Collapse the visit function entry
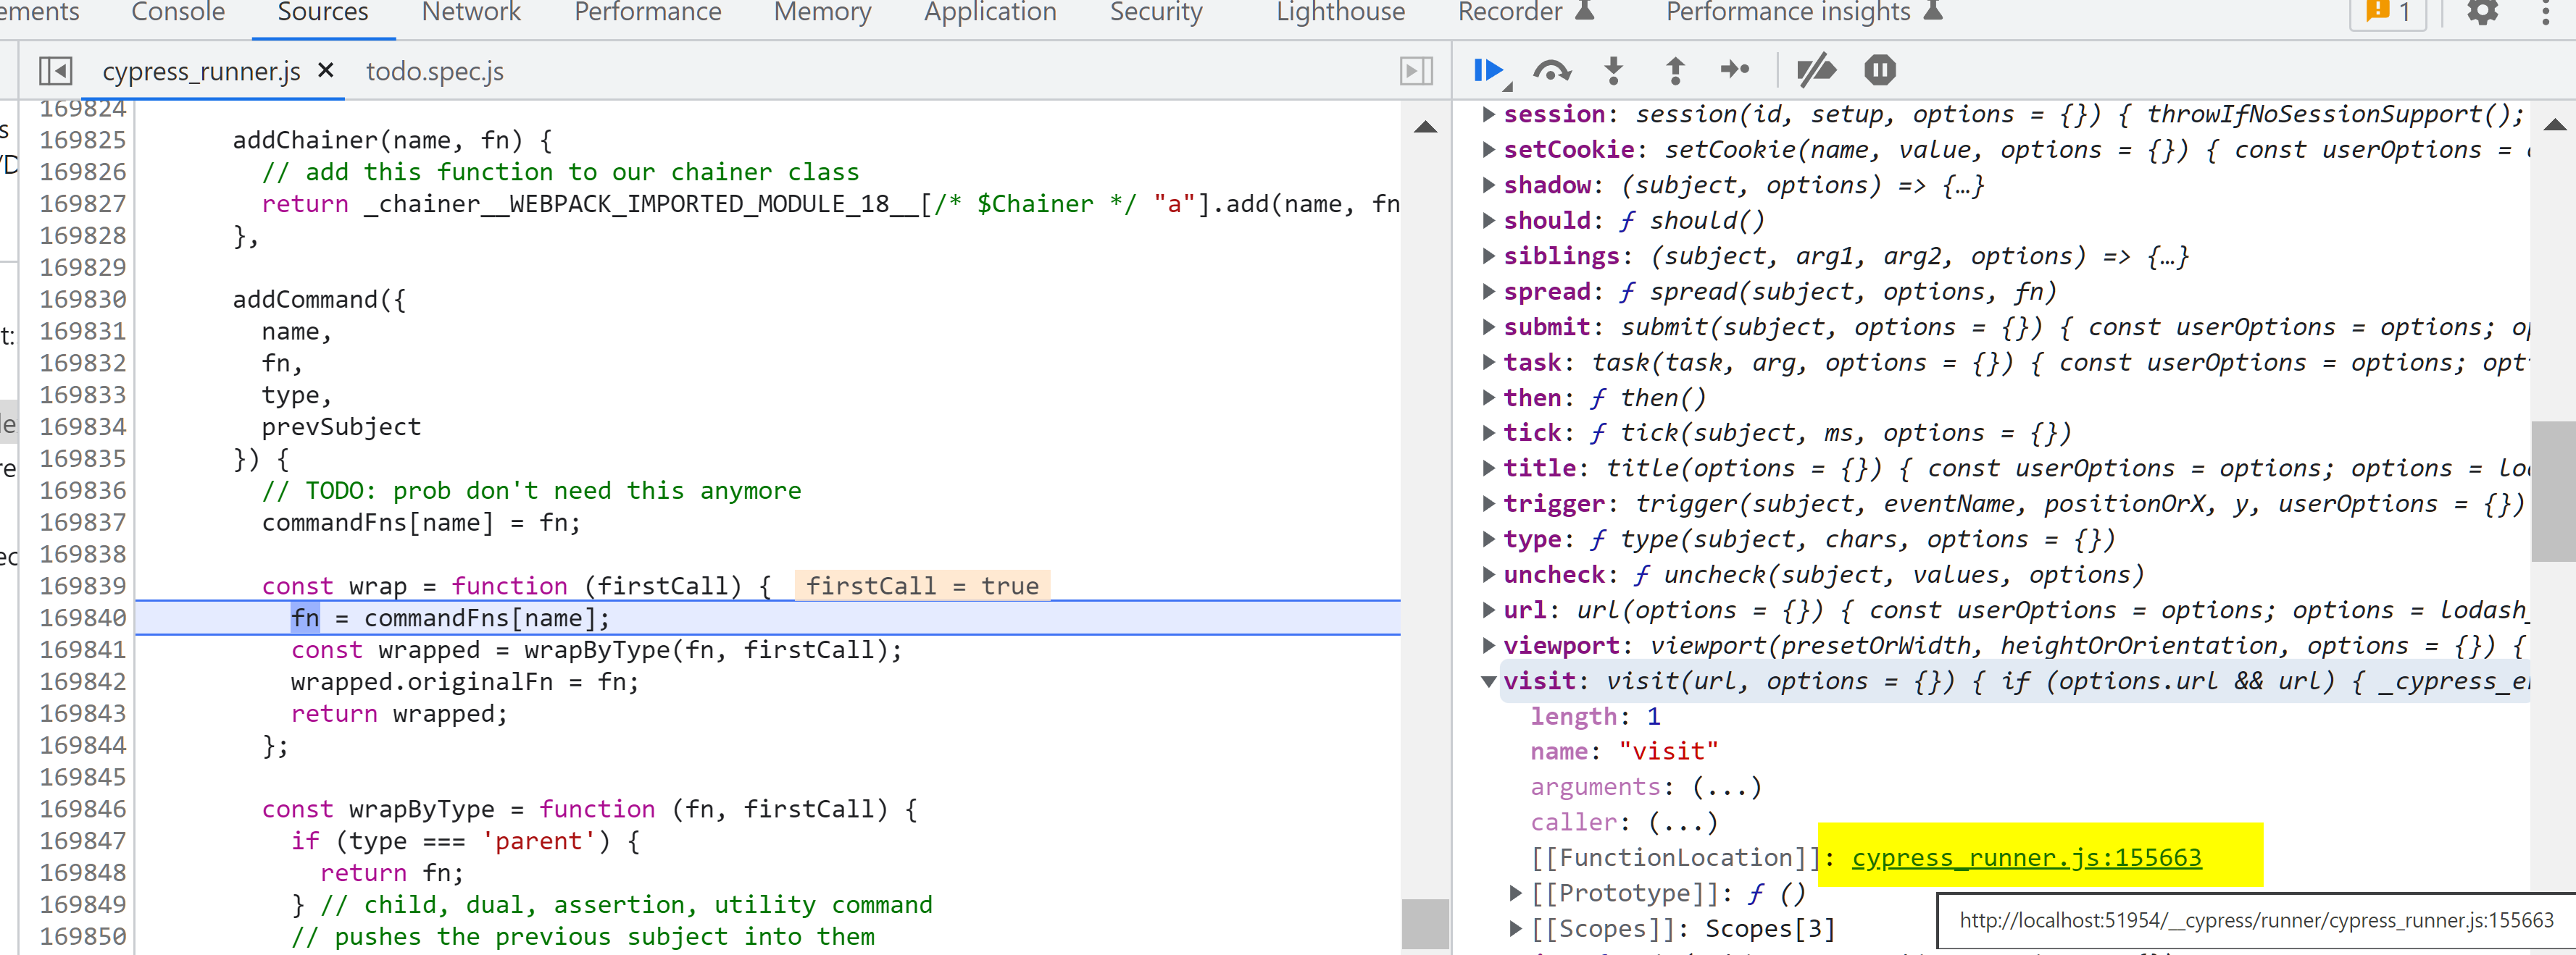The image size is (2576, 955). pyautogui.click(x=1489, y=681)
